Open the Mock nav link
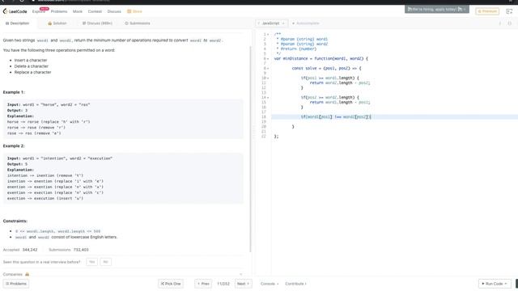518x291 pixels. 78,11
